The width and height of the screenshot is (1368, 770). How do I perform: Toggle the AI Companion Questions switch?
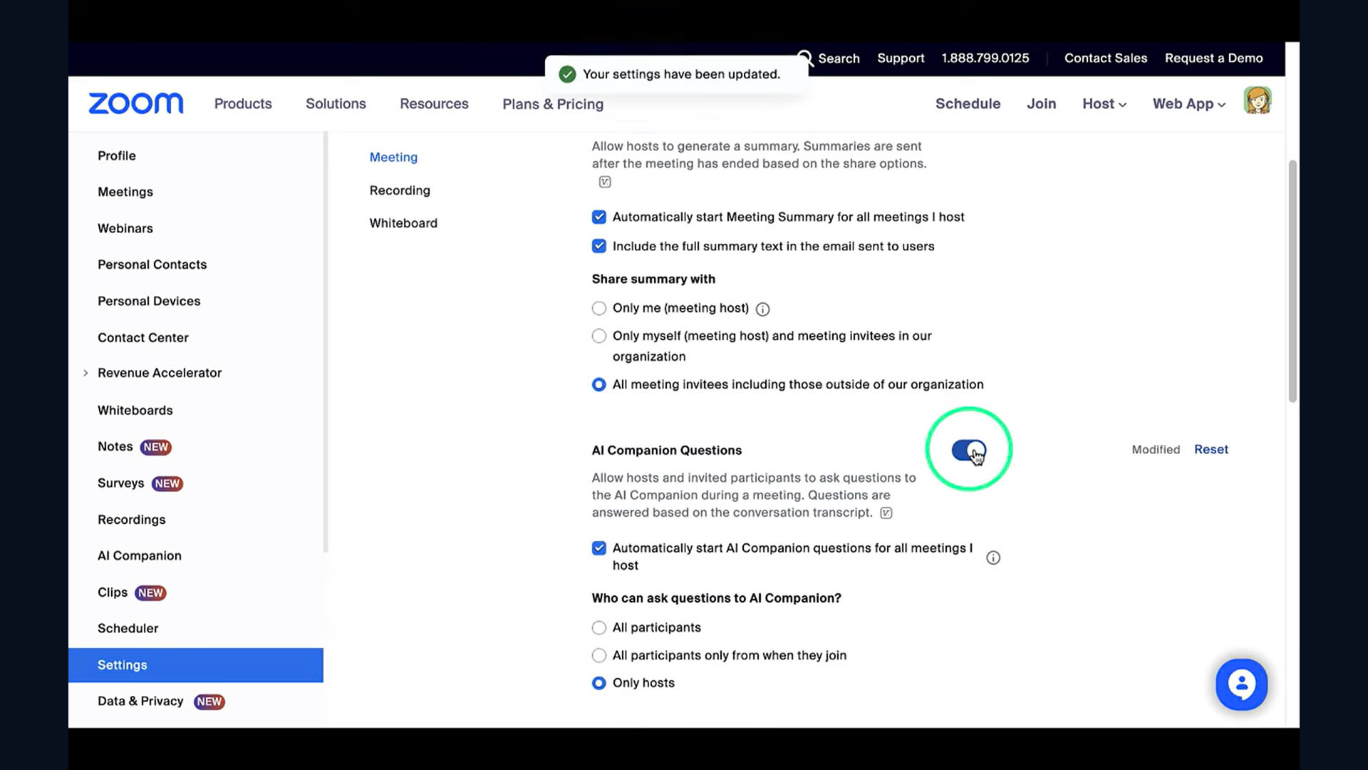968,450
